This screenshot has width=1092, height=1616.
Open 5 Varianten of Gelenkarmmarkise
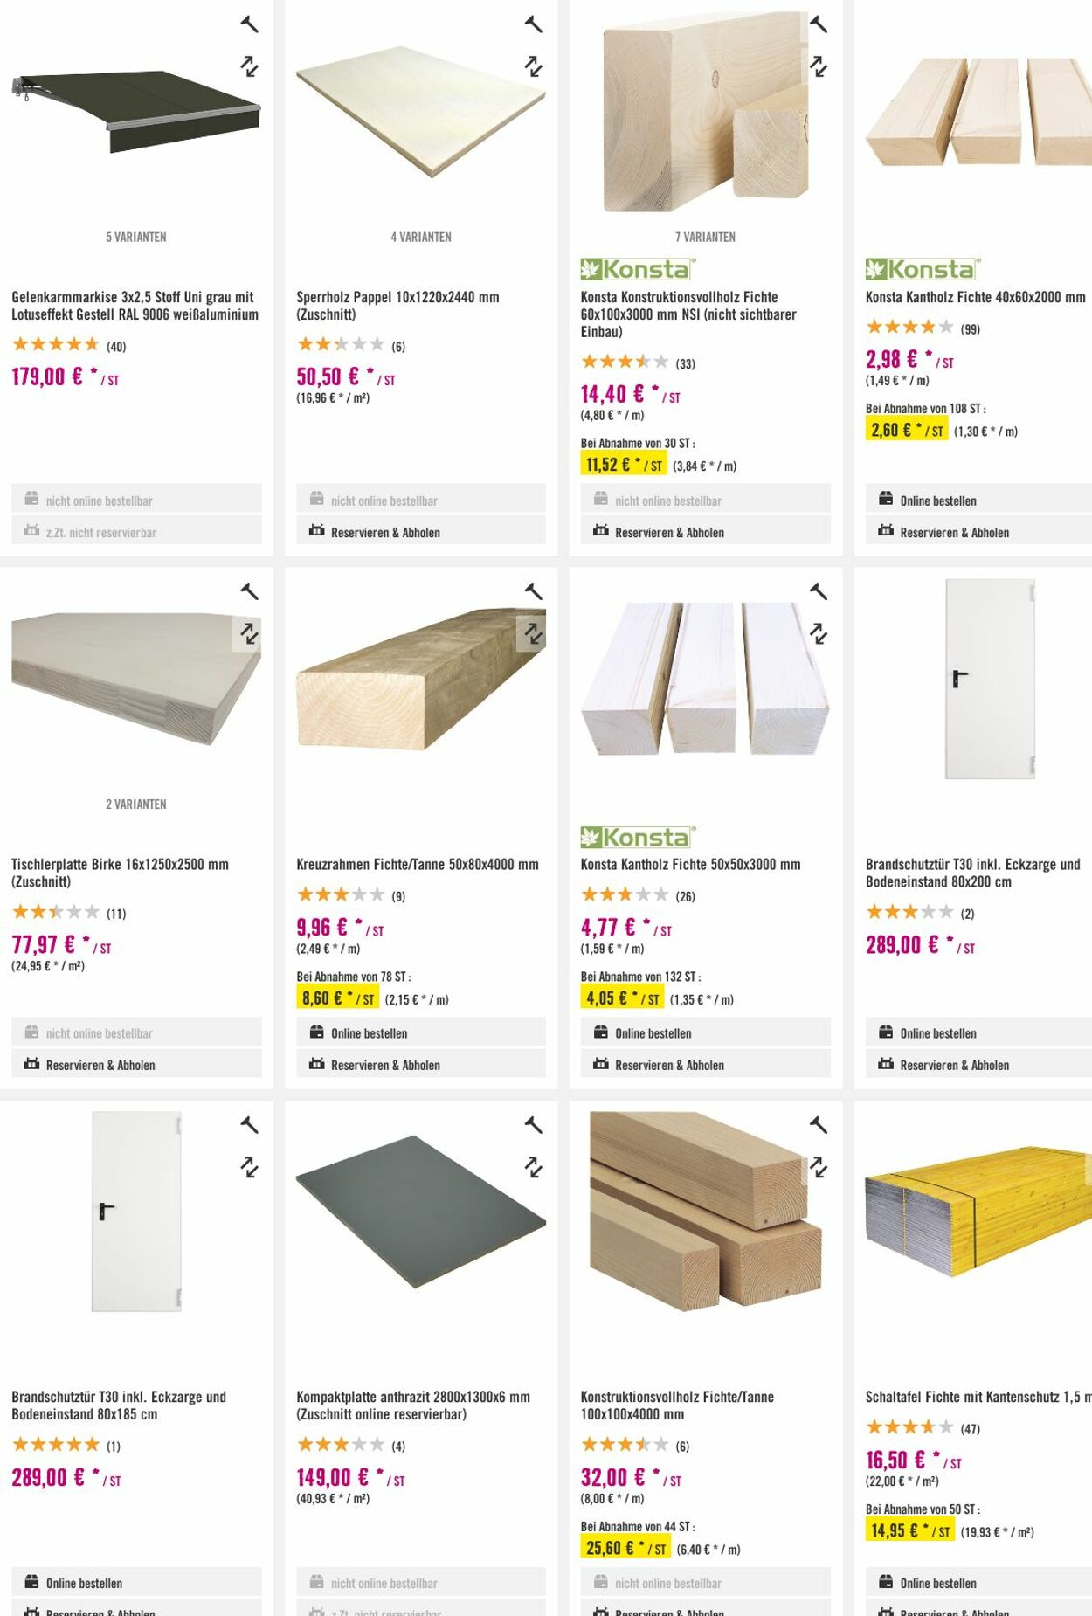pyautogui.click(x=136, y=237)
